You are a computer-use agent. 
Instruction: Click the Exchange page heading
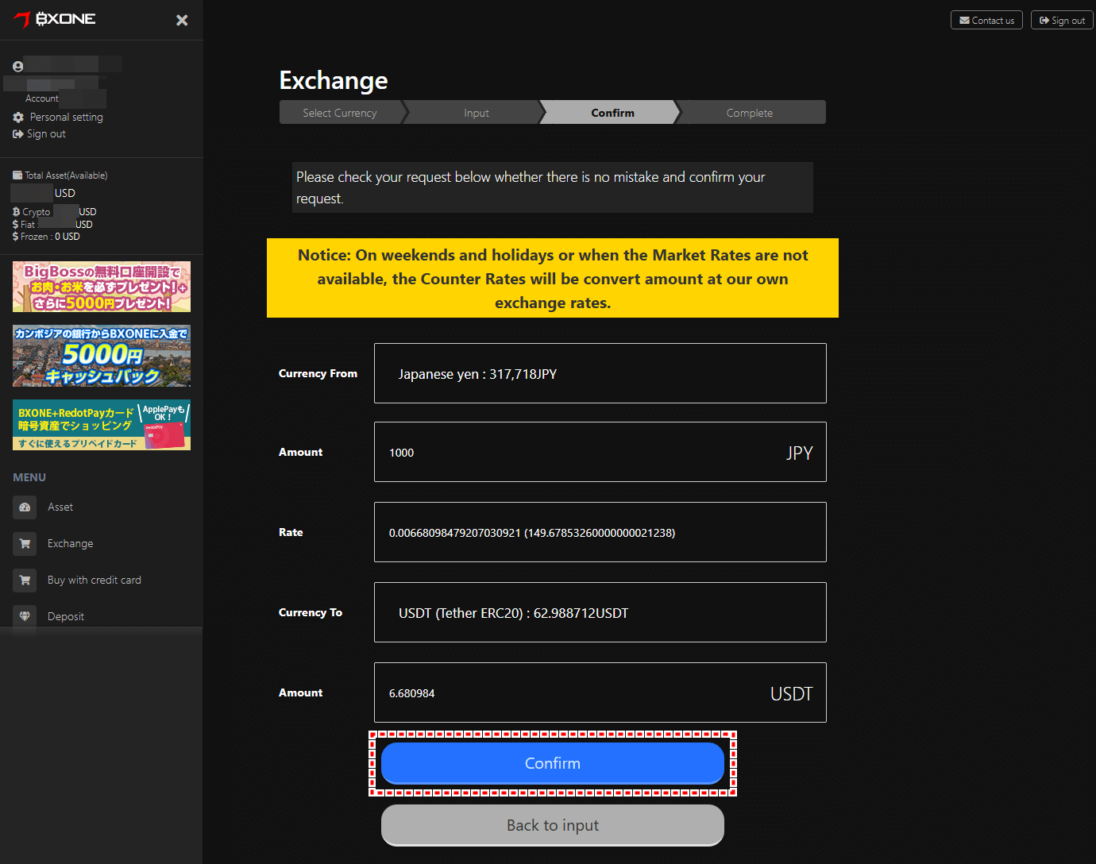[x=334, y=80]
